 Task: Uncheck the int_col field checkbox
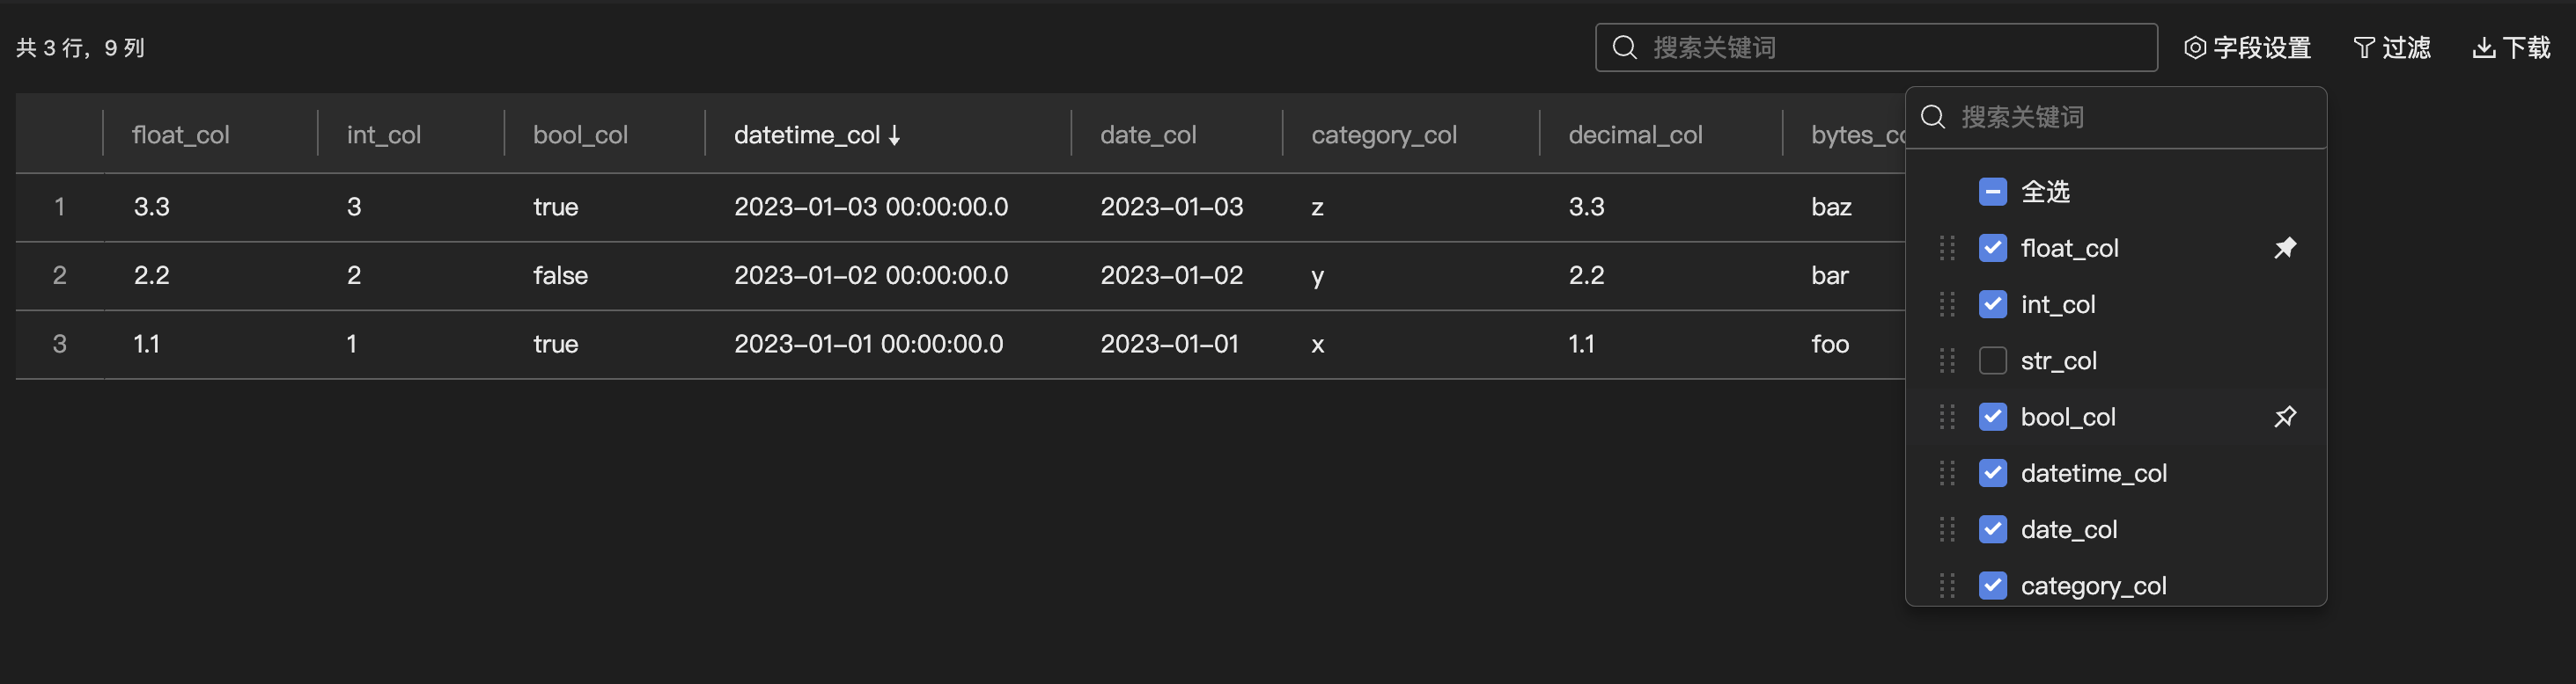tap(1992, 304)
